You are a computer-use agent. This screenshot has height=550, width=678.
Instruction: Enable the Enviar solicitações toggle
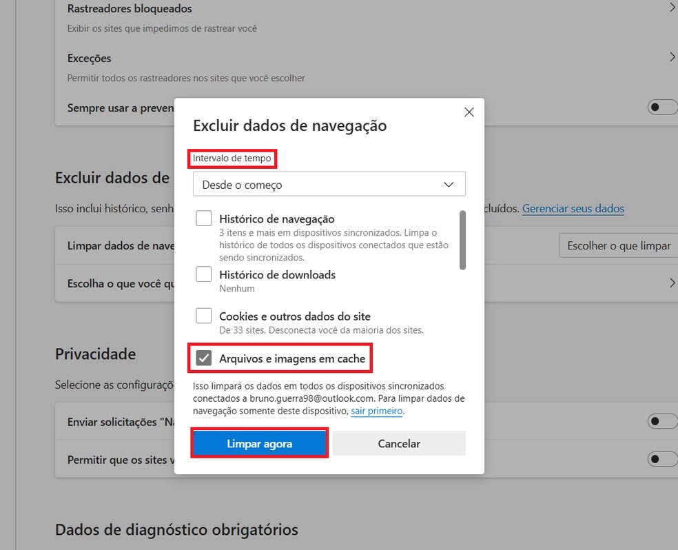click(661, 421)
